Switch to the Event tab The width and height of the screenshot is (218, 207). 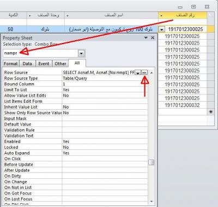click(x=44, y=64)
